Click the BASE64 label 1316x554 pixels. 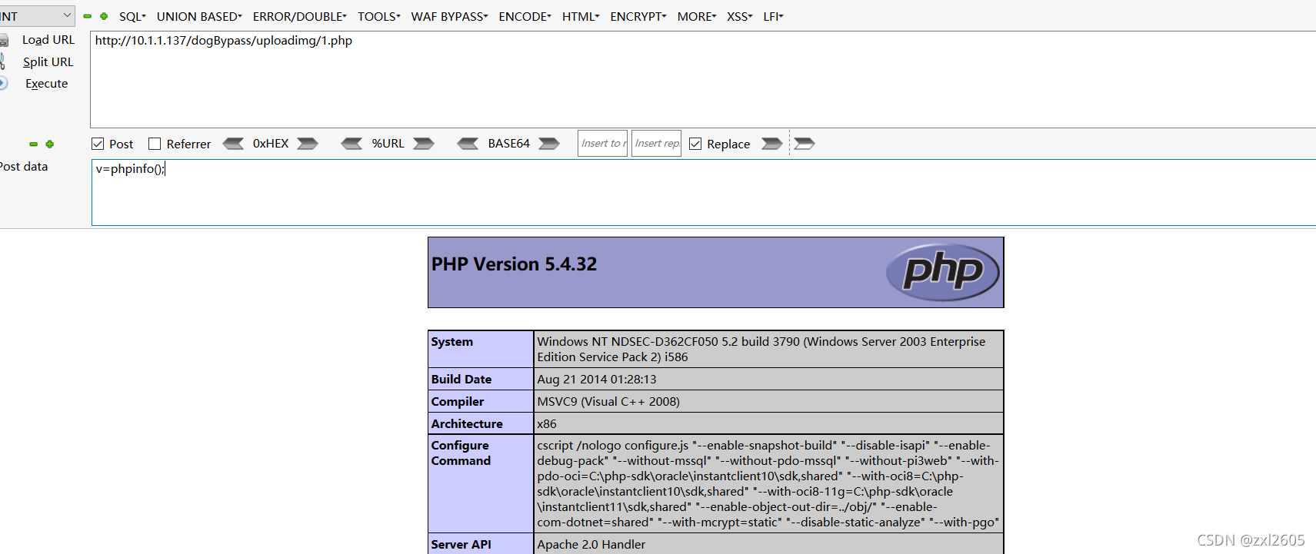(x=508, y=144)
